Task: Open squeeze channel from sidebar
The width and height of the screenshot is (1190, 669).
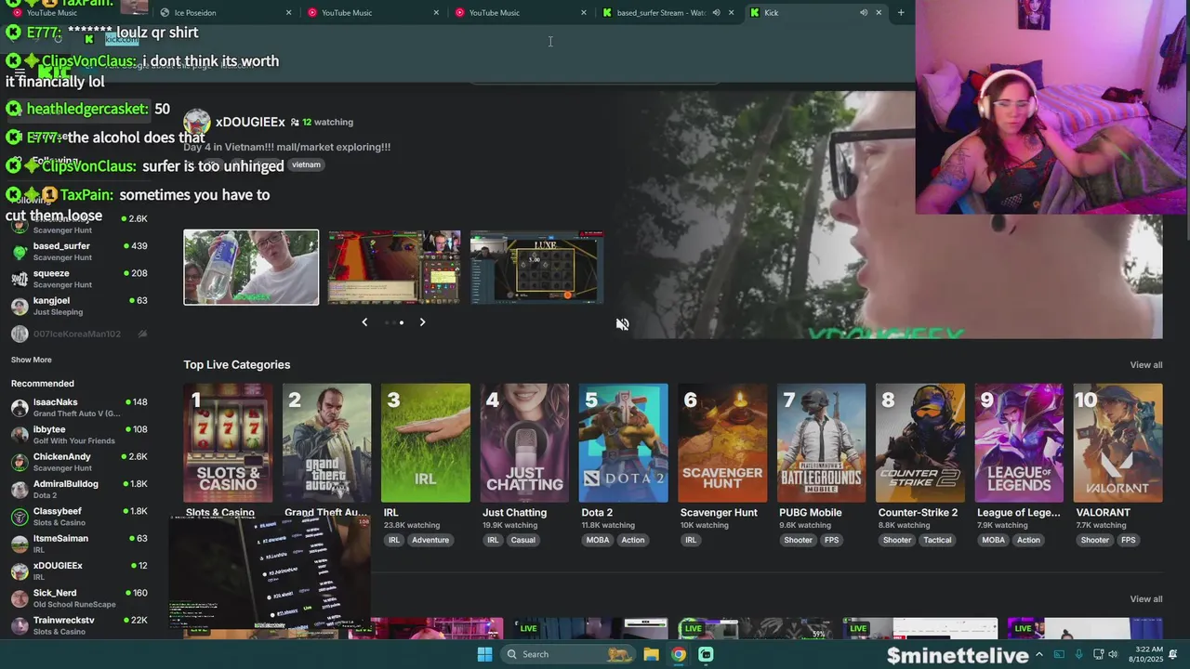Action: coord(79,279)
